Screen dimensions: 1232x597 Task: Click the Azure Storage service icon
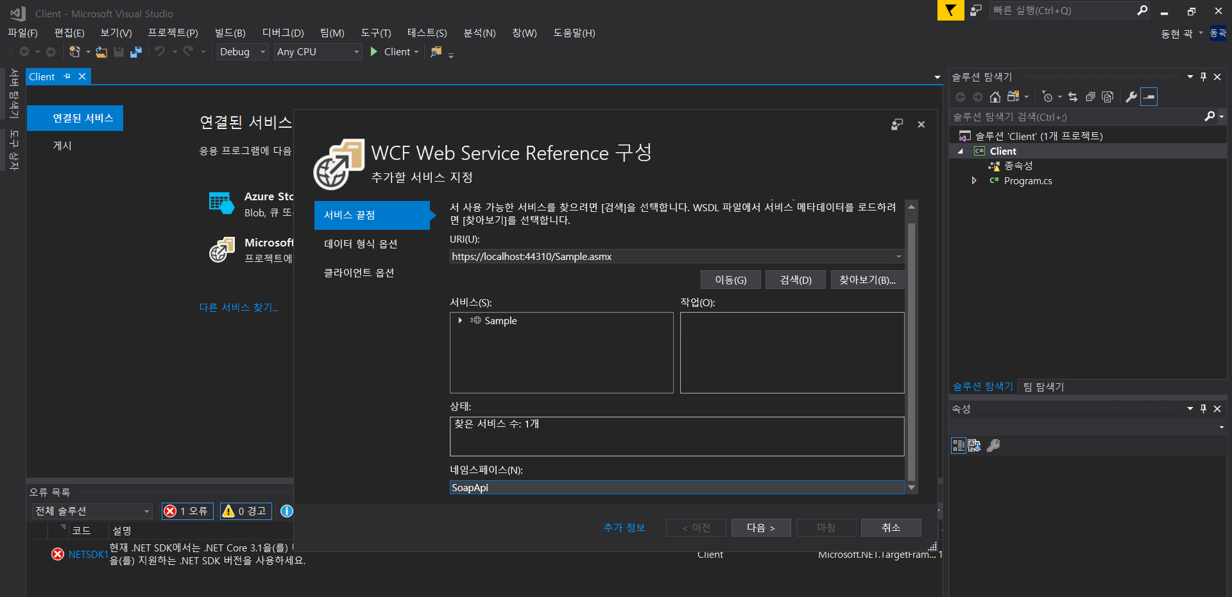[221, 204]
